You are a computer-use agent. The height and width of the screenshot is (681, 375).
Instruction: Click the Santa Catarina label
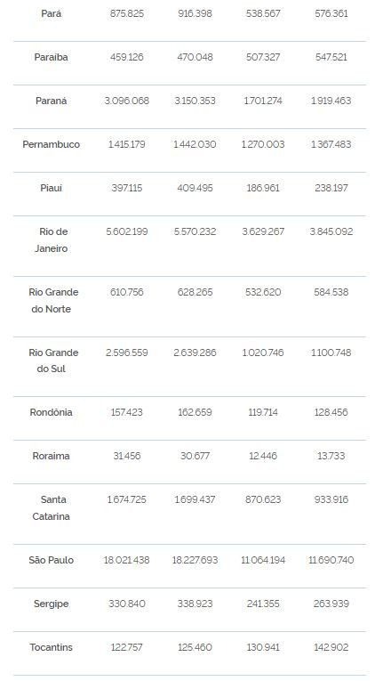coord(52,507)
